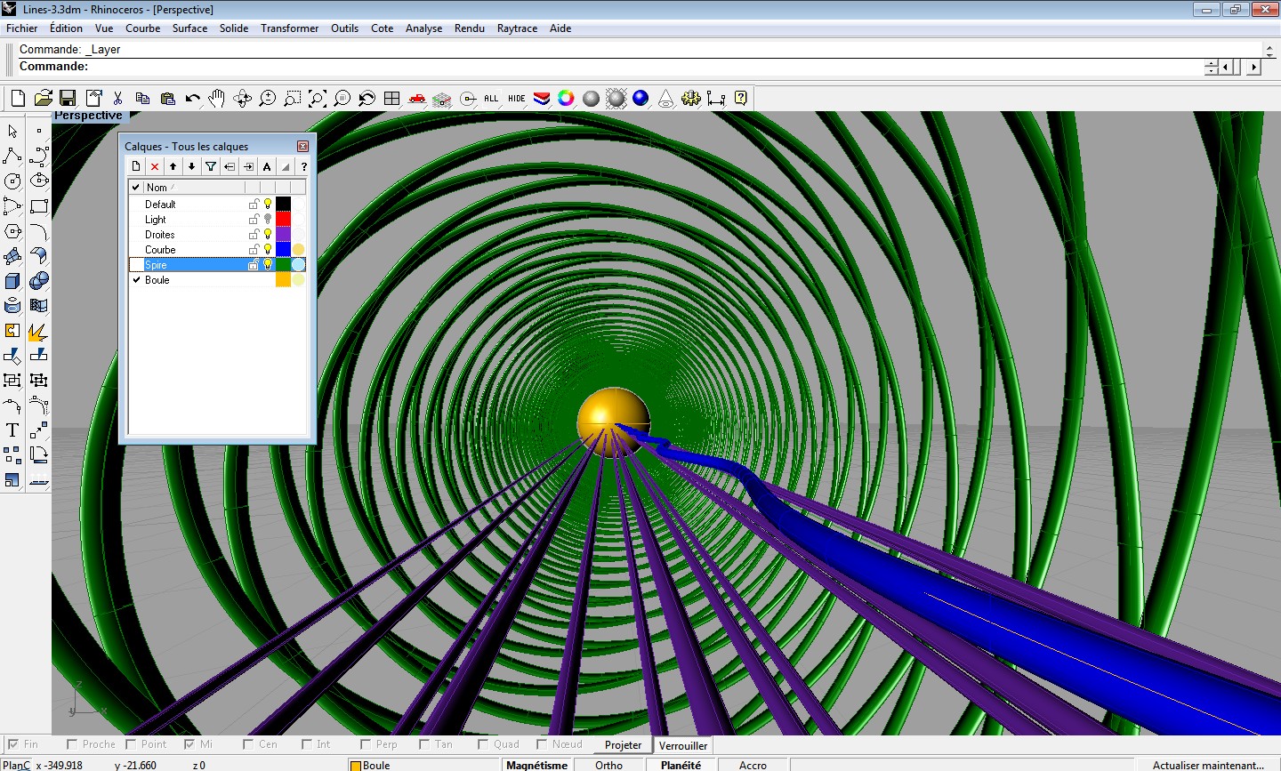Toggle the Cen snap checkbox
Screen dimensions: 1281x771
(248, 744)
